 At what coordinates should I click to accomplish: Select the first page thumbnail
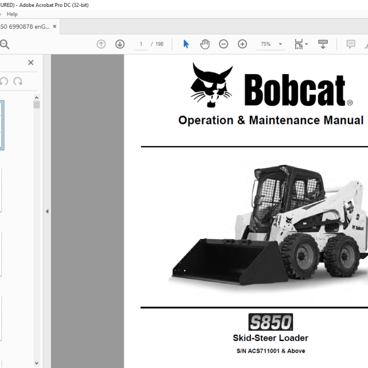(2, 125)
